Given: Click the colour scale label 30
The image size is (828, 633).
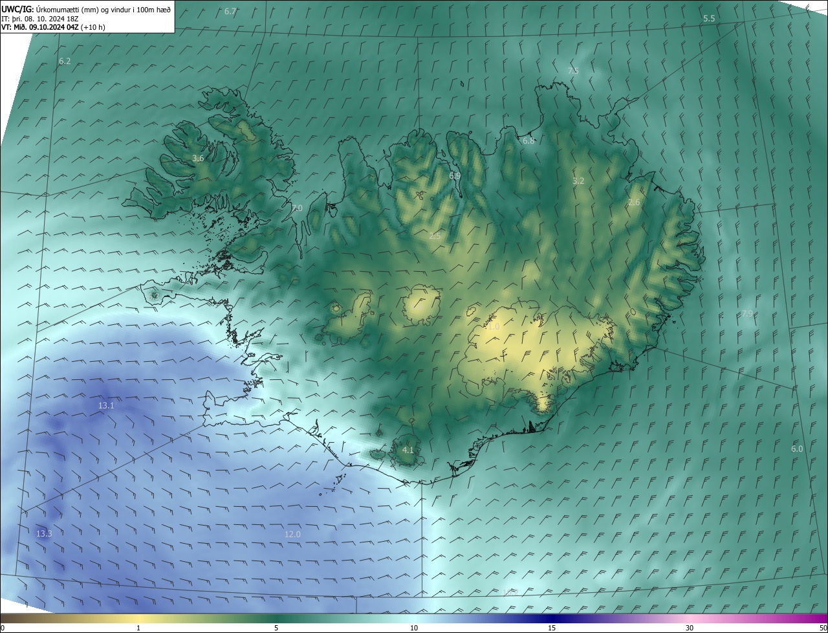Looking at the screenshot, I should (690, 628).
